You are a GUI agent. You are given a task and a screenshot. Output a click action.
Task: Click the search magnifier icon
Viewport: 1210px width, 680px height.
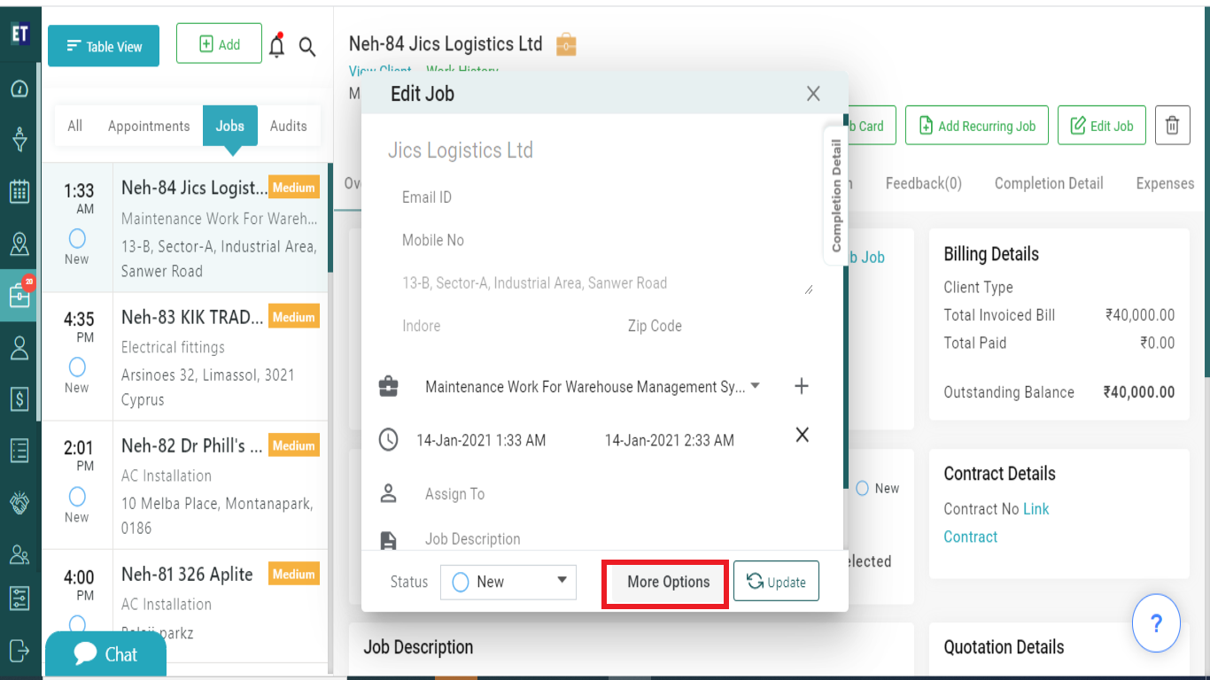(307, 47)
